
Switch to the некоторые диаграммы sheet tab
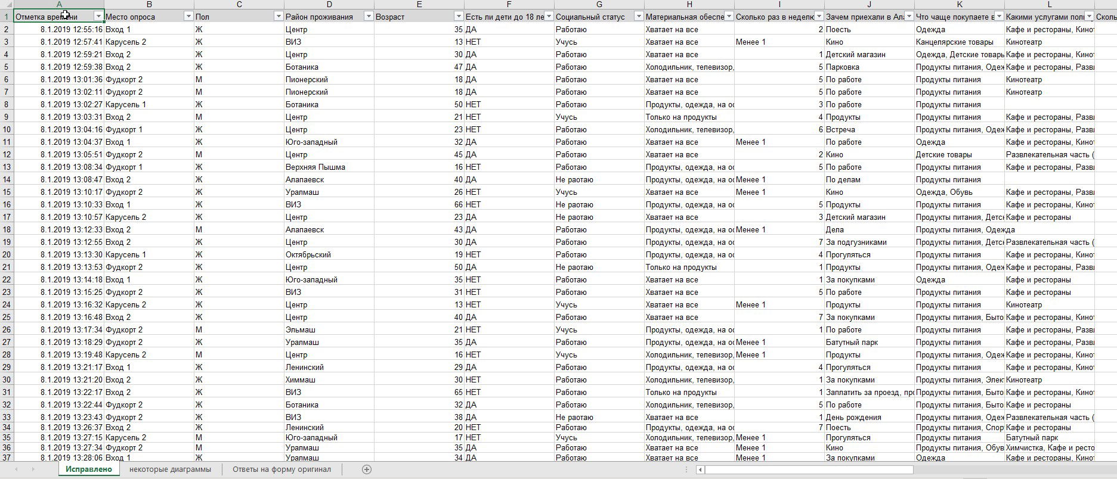pos(170,469)
